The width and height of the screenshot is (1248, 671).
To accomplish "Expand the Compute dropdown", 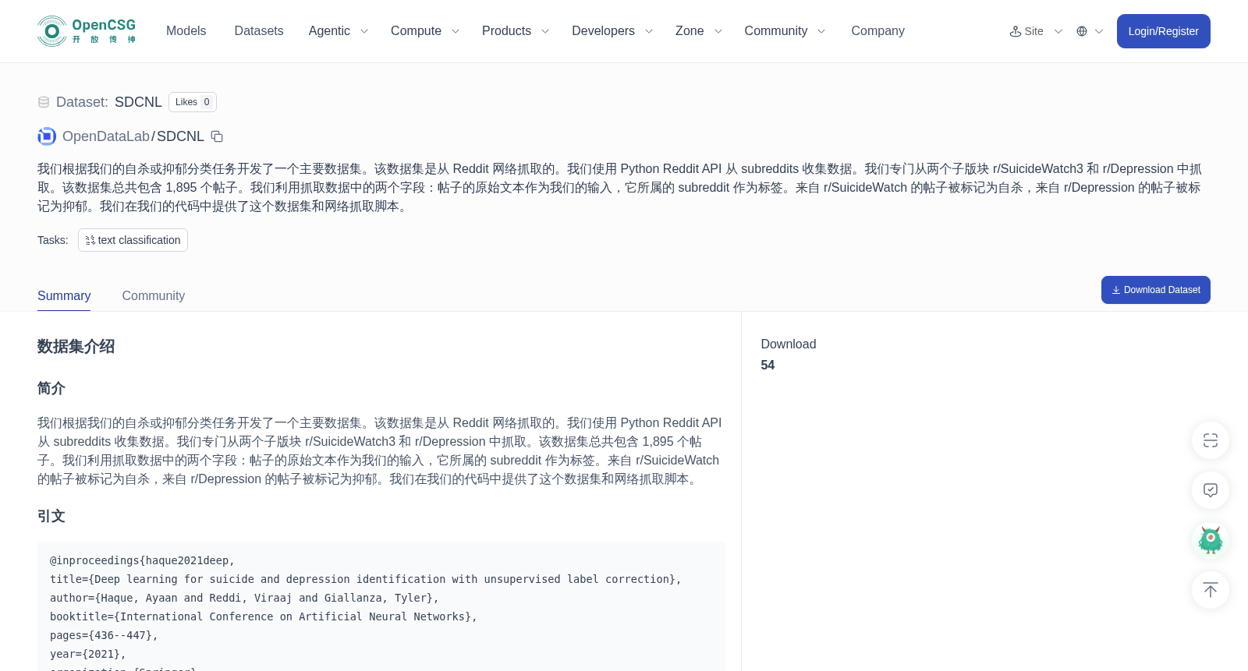I will 425,31.
